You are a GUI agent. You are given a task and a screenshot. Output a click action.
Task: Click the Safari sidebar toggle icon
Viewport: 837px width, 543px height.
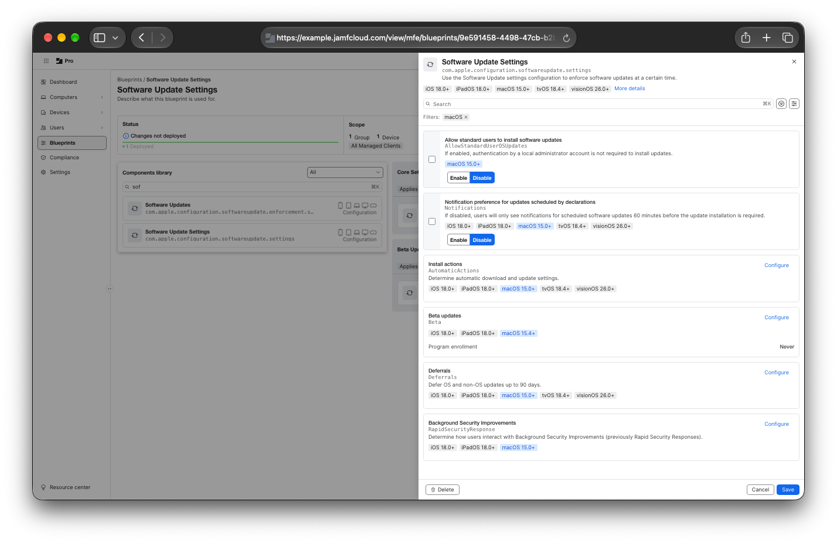pyautogui.click(x=100, y=37)
